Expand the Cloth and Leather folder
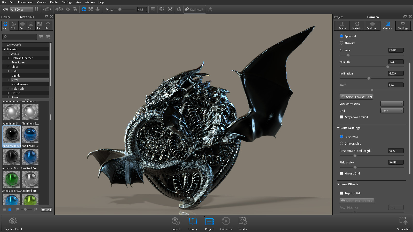 click(9, 58)
